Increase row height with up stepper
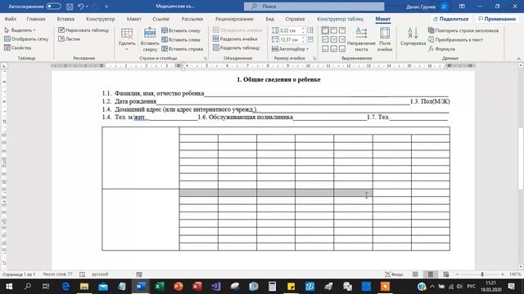The image size is (524, 294). [x=303, y=29]
